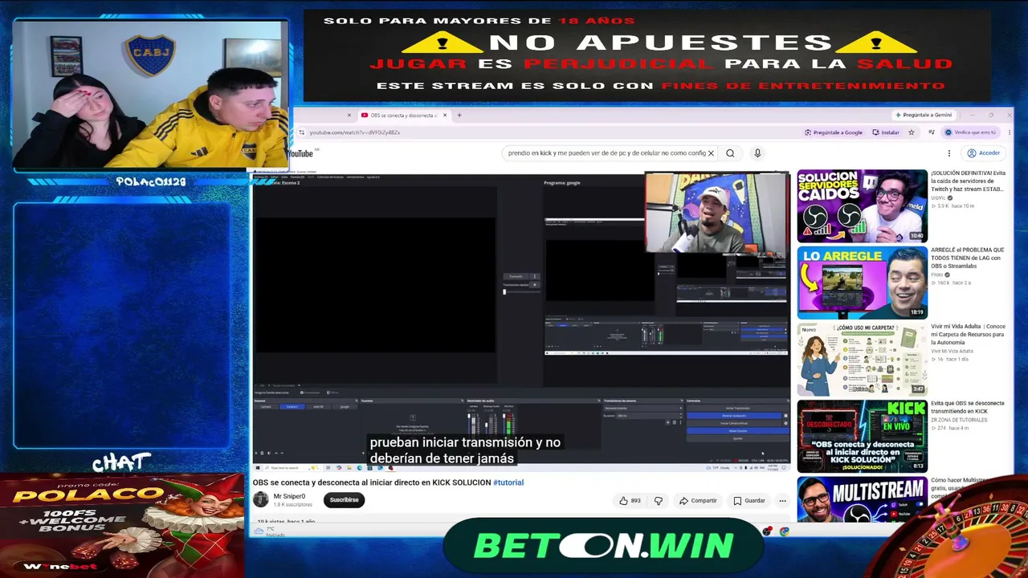Open Cómo uso mi carpeta video thumbnail
The image size is (1028, 578).
point(862,360)
